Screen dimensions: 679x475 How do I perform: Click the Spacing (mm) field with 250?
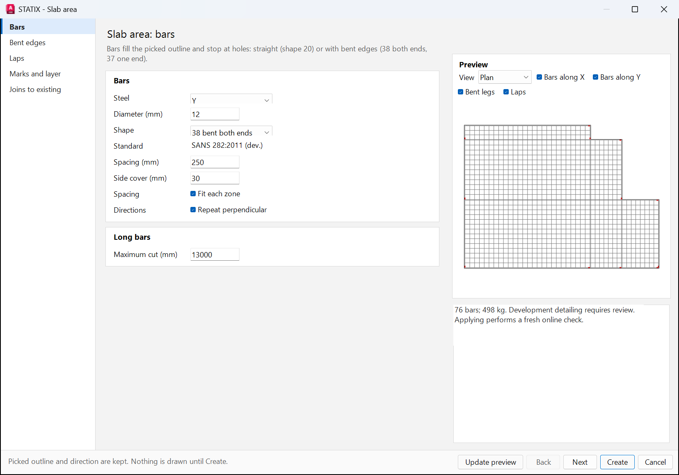(x=215, y=162)
